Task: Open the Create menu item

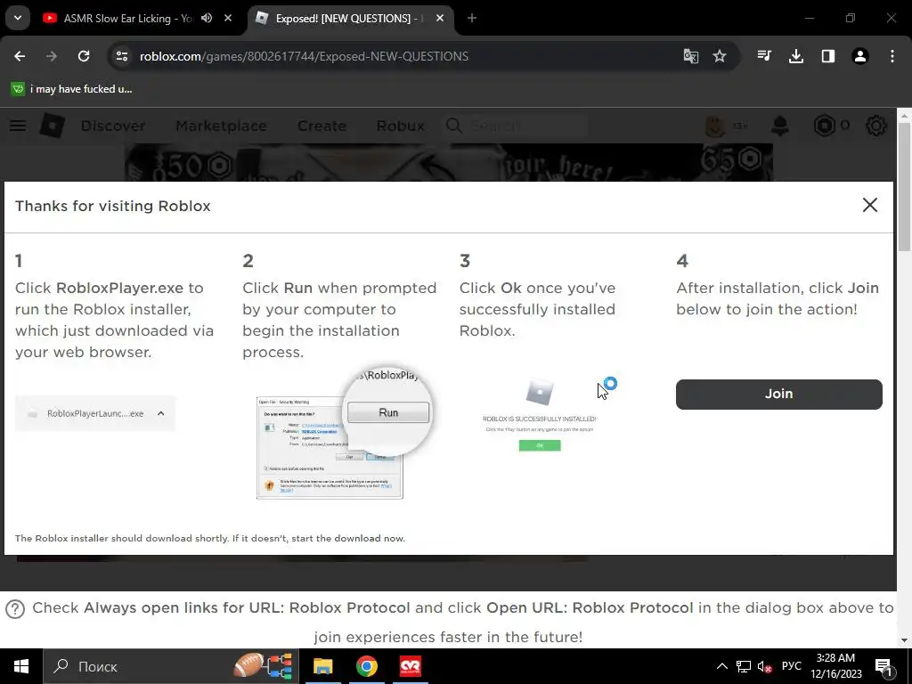Action: point(322,126)
